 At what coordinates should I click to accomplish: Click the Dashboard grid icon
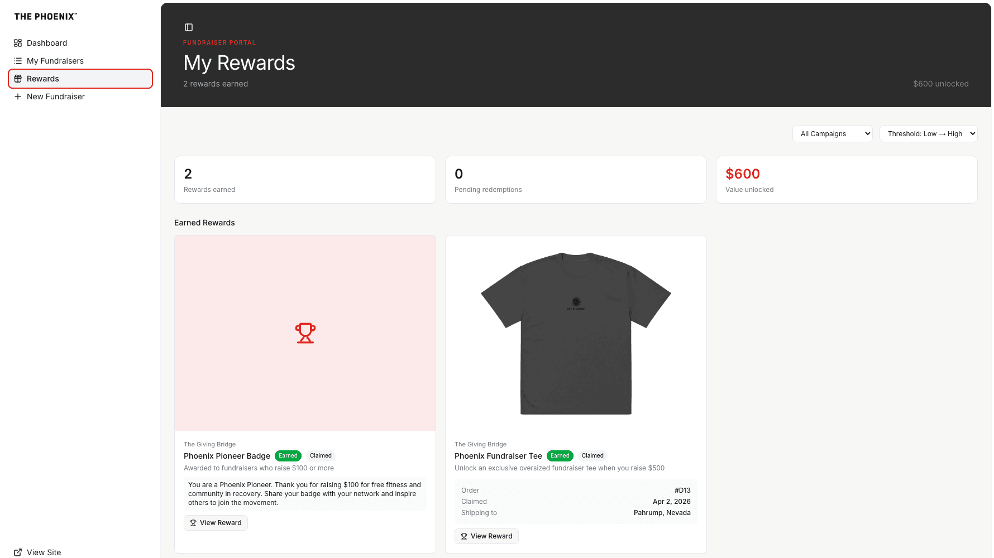18,43
